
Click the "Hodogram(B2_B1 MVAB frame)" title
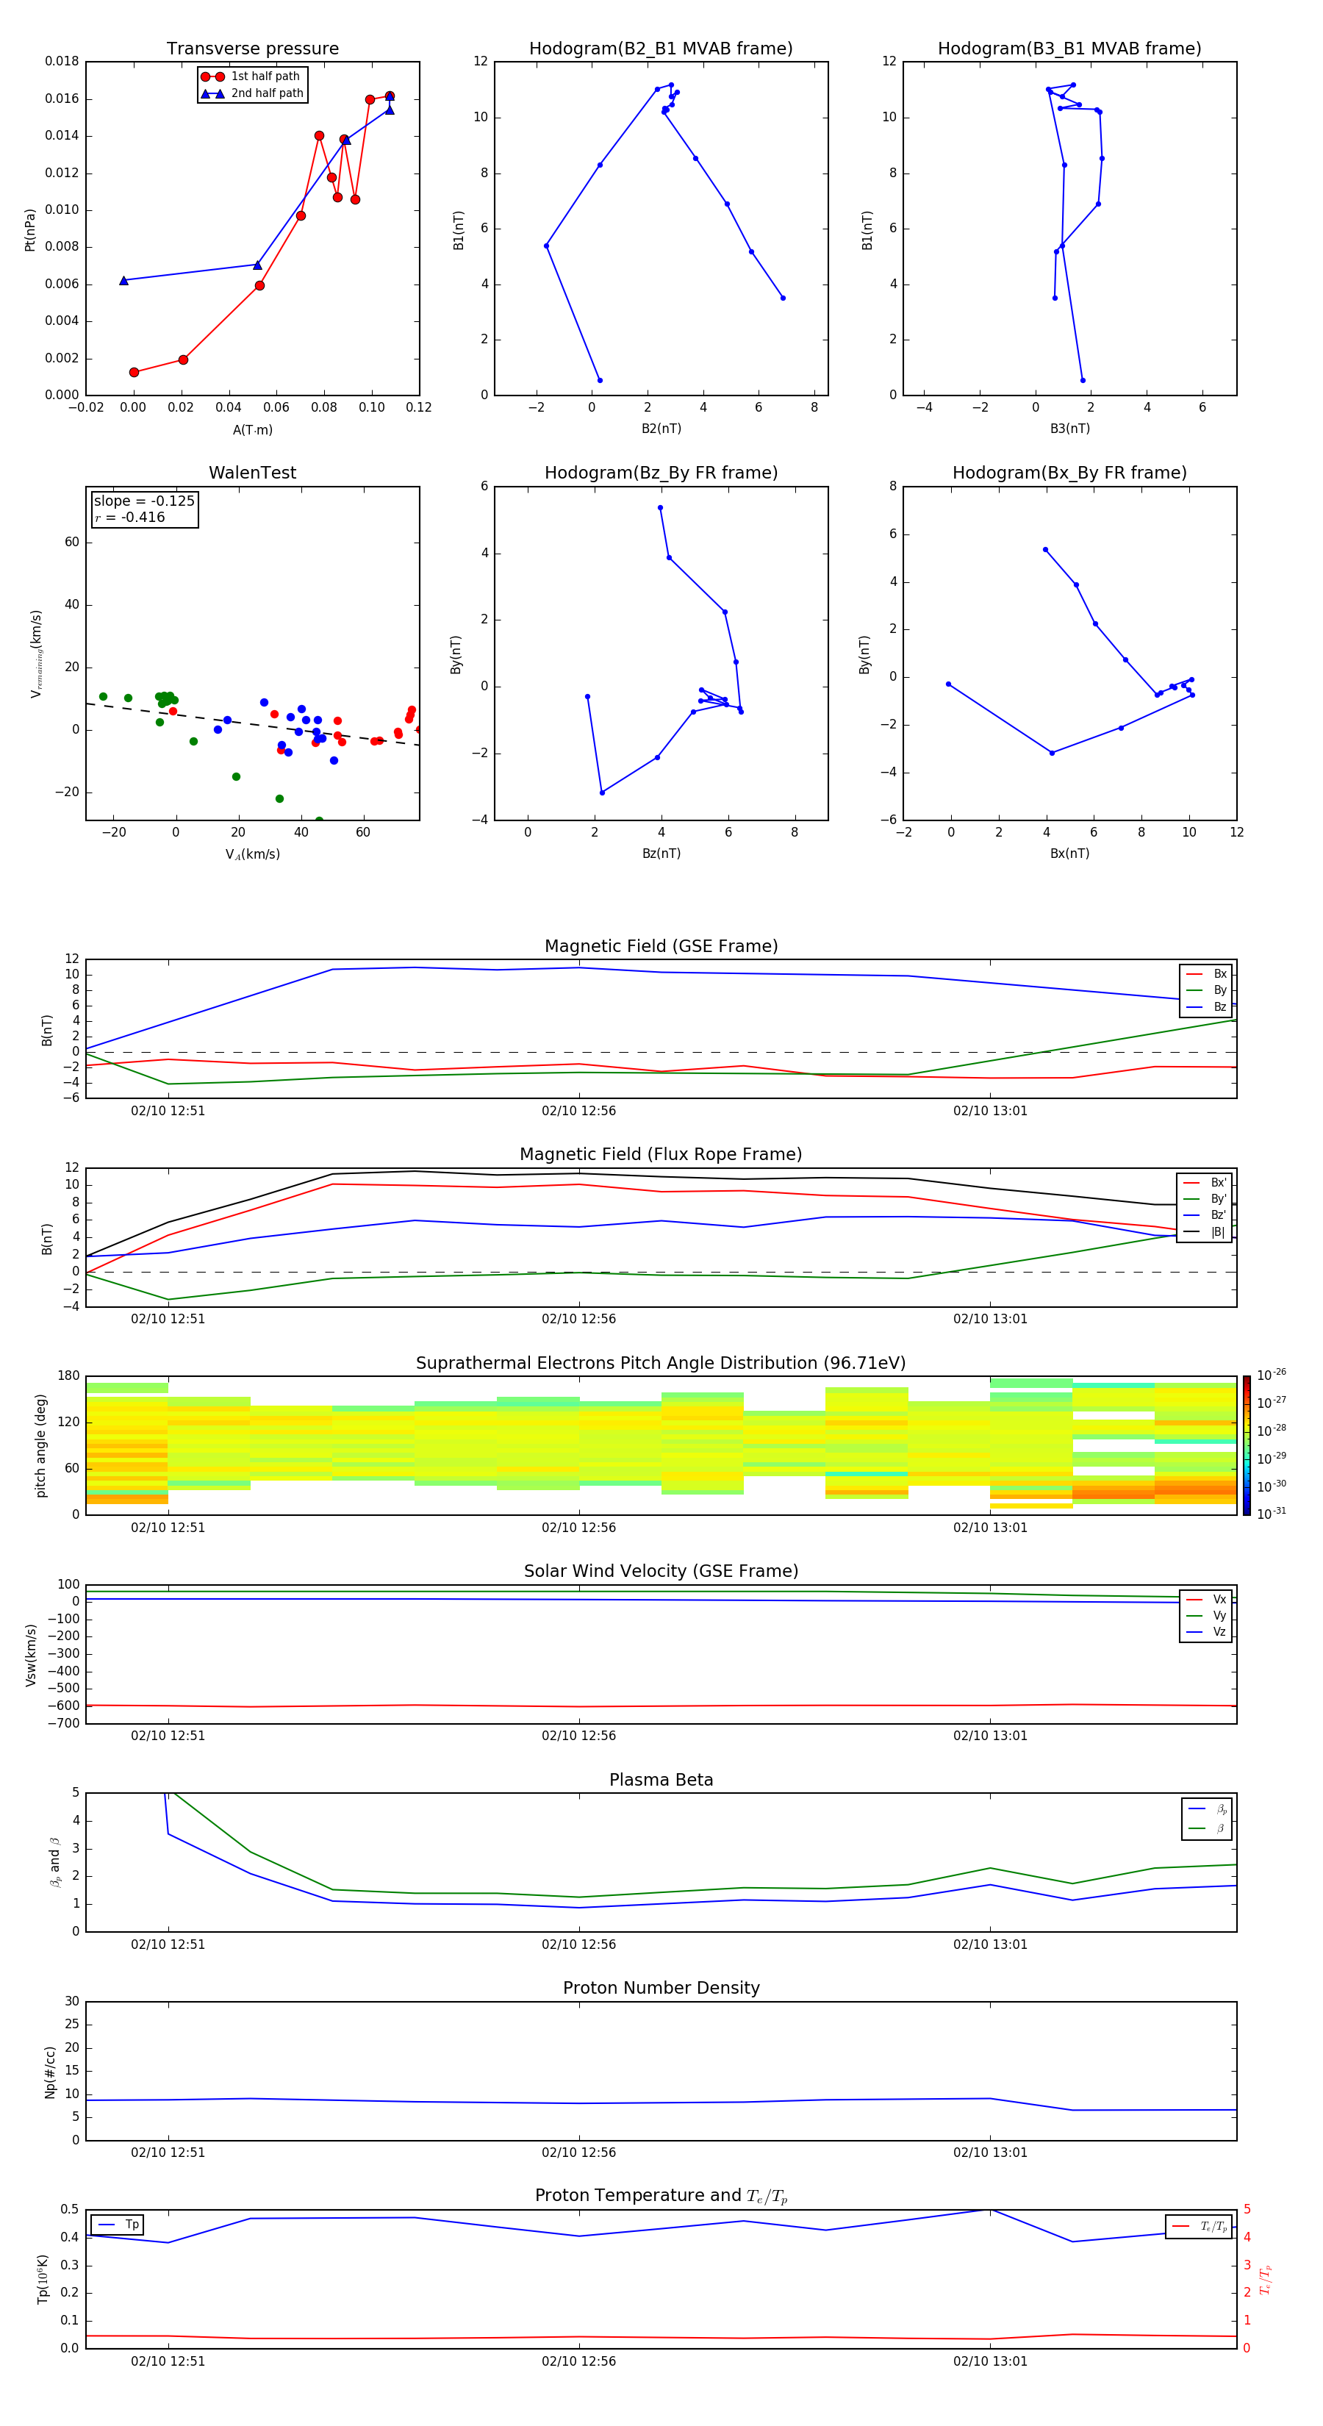coord(661,48)
